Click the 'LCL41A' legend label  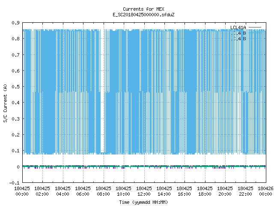238,27
